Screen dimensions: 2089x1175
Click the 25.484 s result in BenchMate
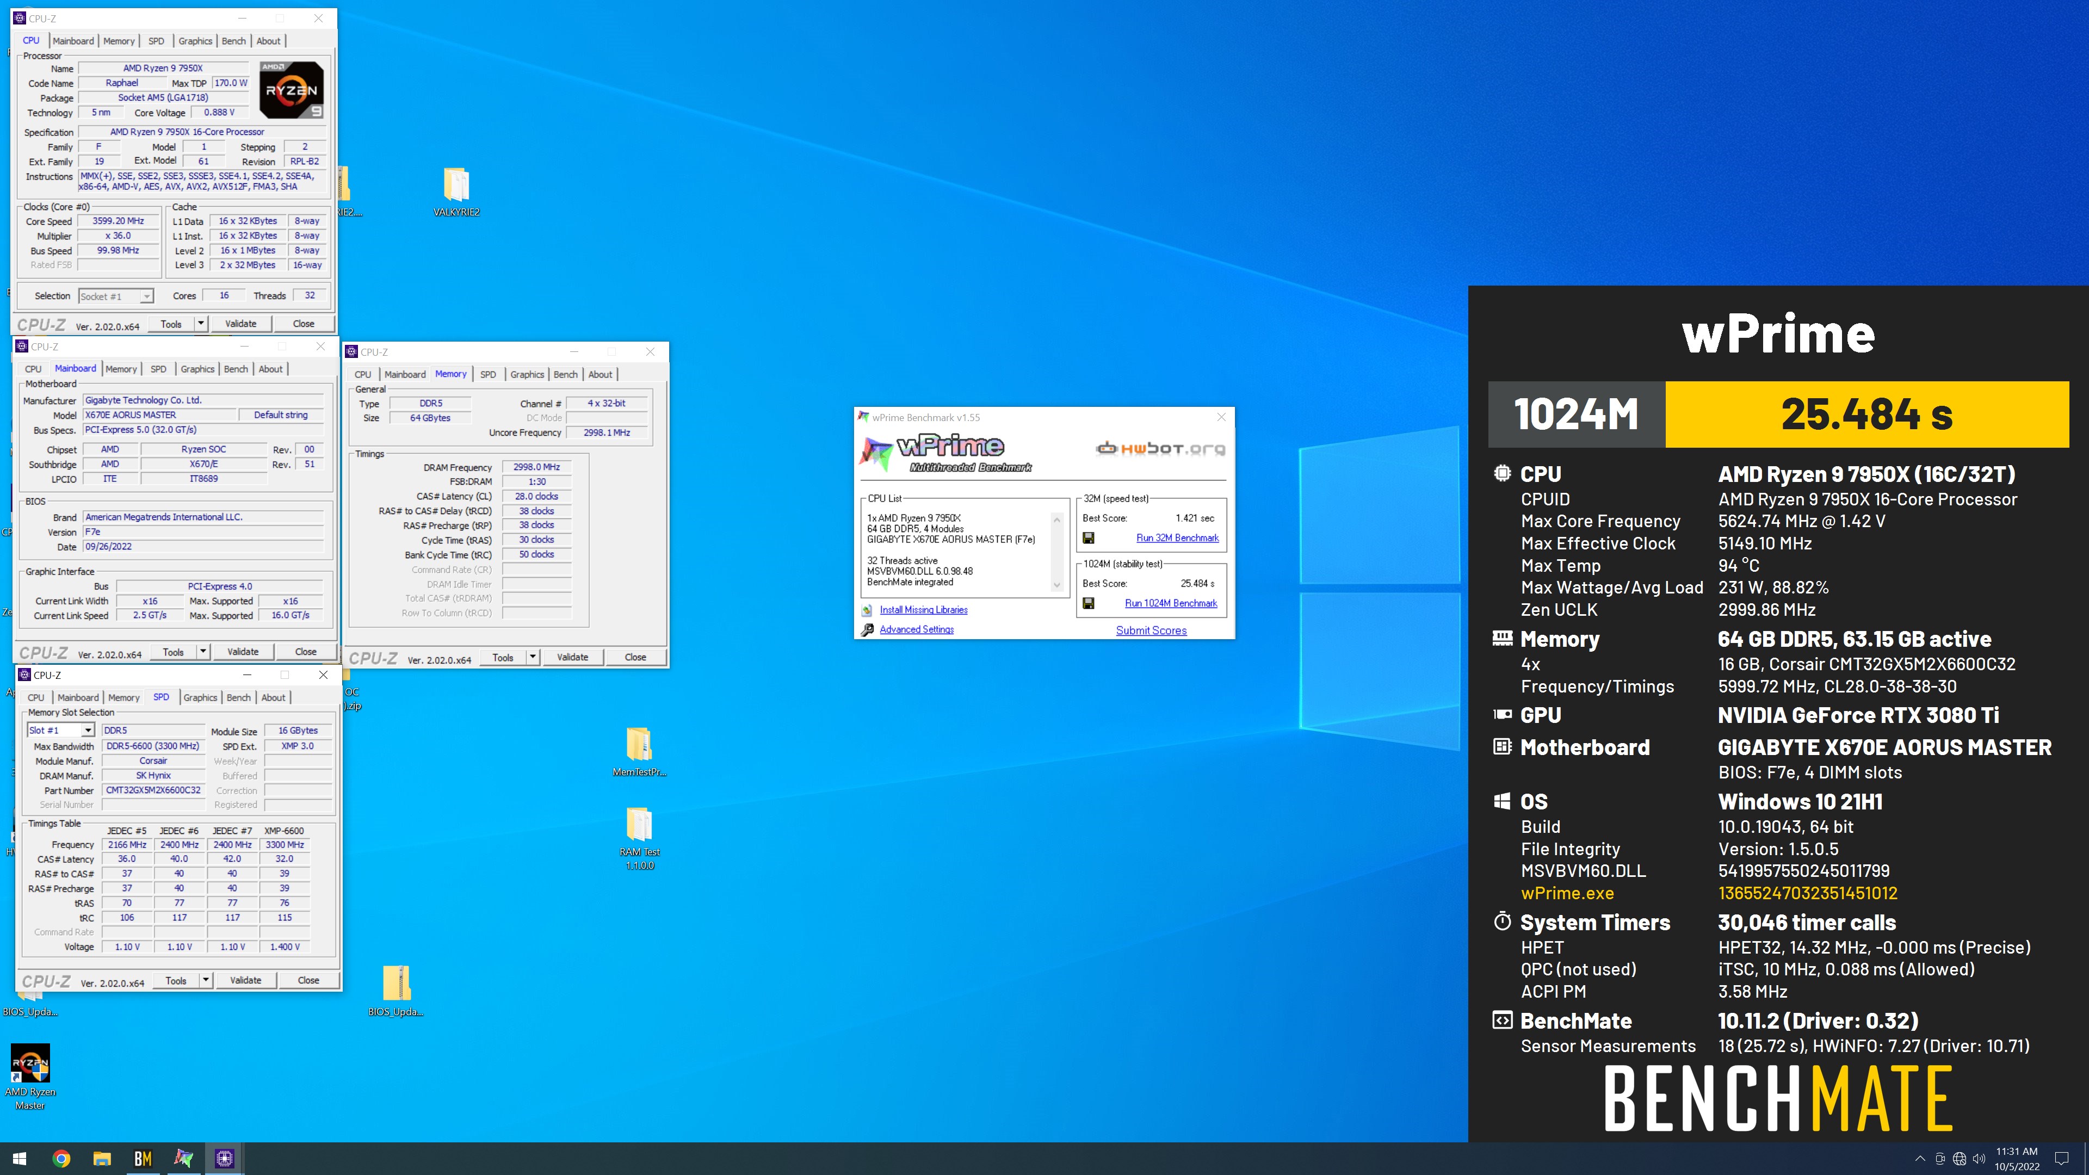pyautogui.click(x=1867, y=415)
